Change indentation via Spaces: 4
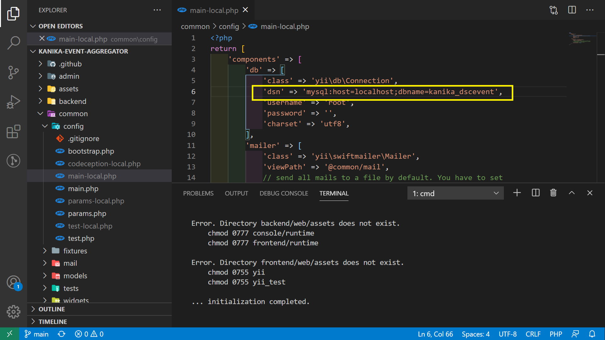Screen dimensions: 605x340 475,334
